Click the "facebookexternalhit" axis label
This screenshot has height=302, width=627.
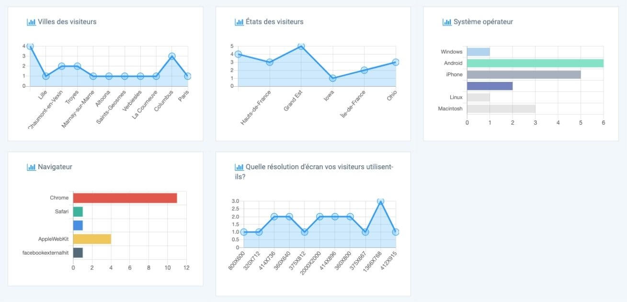pos(46,253)
